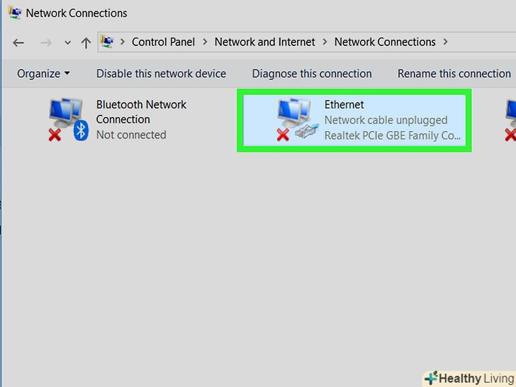Select the partially visible adapter at right edge
Image resolution: width=516 pixels, height=387 pixels.
click(x=510, y=118)
